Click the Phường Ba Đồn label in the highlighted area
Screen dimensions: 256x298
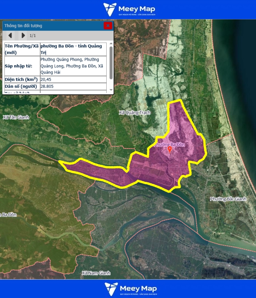pos(169,145)
